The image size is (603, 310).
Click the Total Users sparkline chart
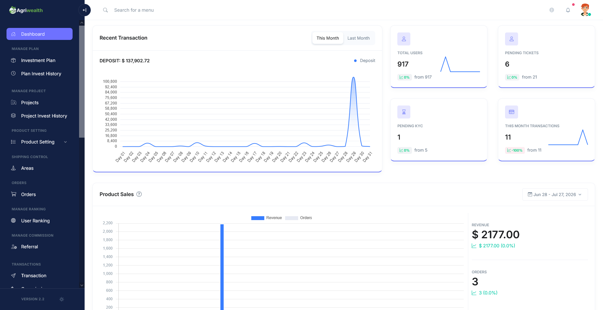click(460, 64)
